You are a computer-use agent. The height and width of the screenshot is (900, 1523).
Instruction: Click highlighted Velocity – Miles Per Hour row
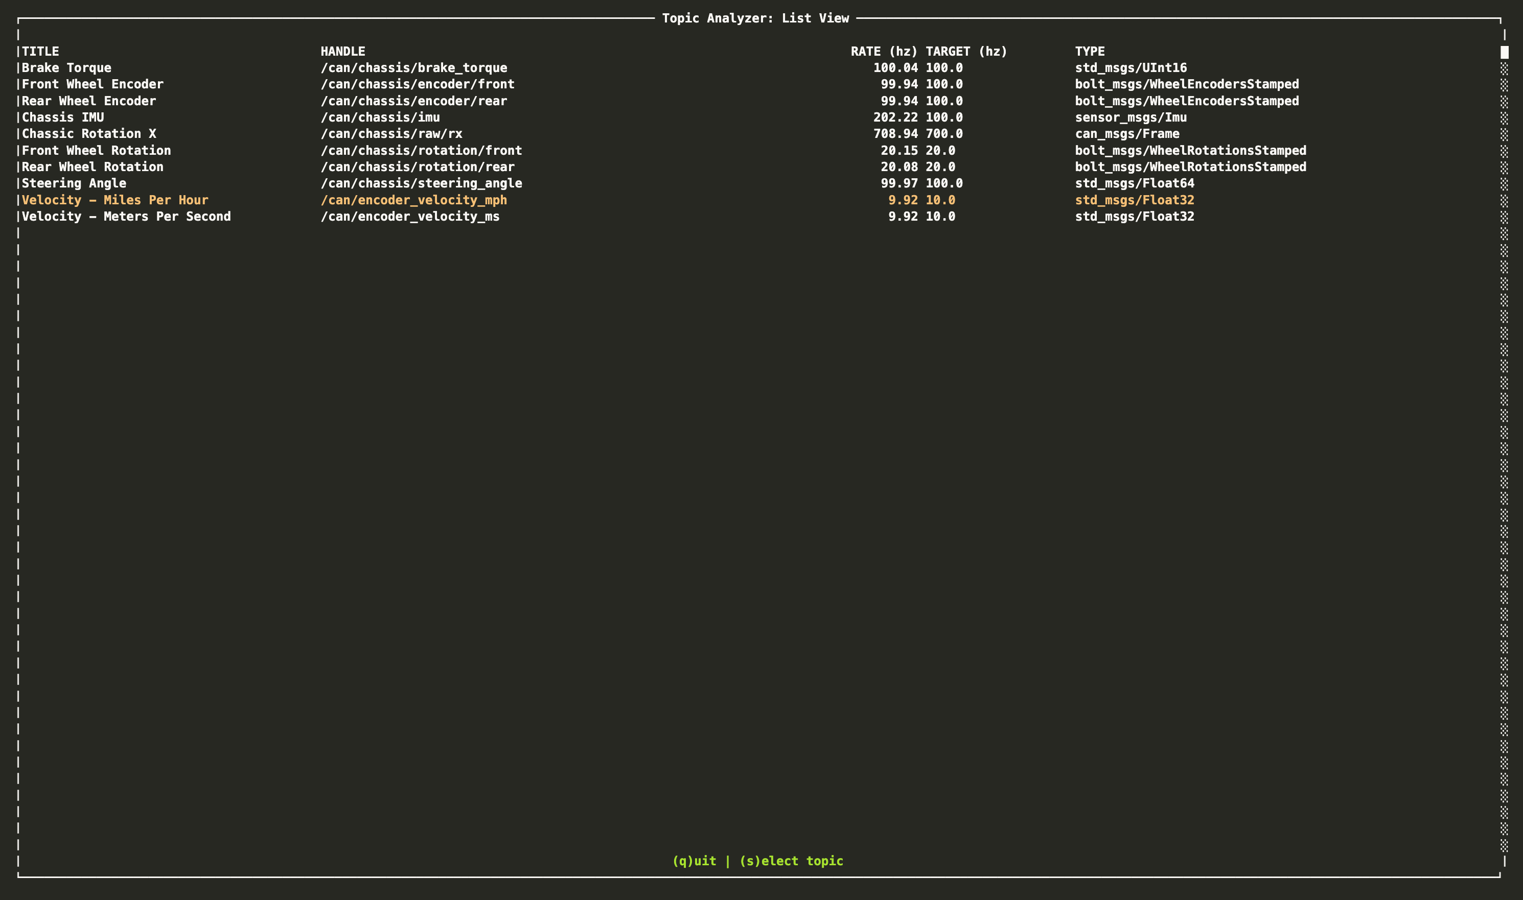114,200
